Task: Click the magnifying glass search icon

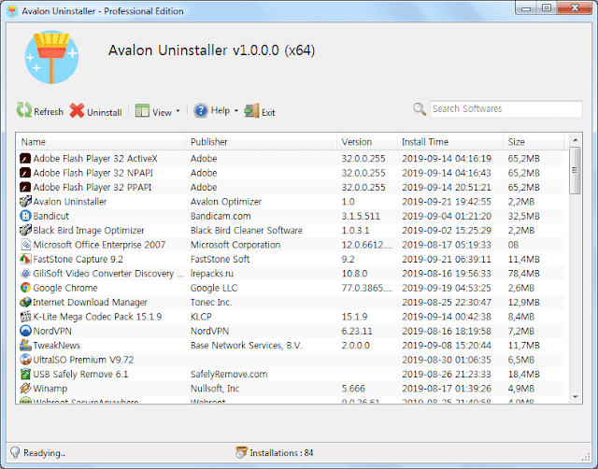Action: tap(420, 109)
